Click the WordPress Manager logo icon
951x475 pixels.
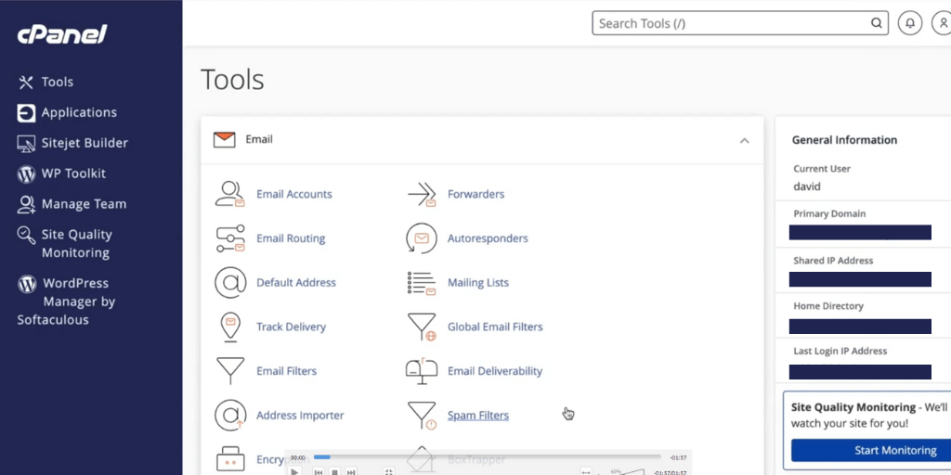(x=27, y=284)
